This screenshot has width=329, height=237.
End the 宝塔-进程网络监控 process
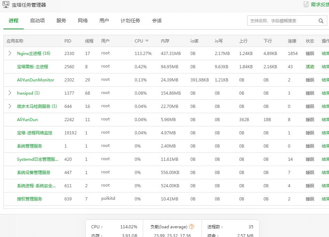(x=325, y=133)
